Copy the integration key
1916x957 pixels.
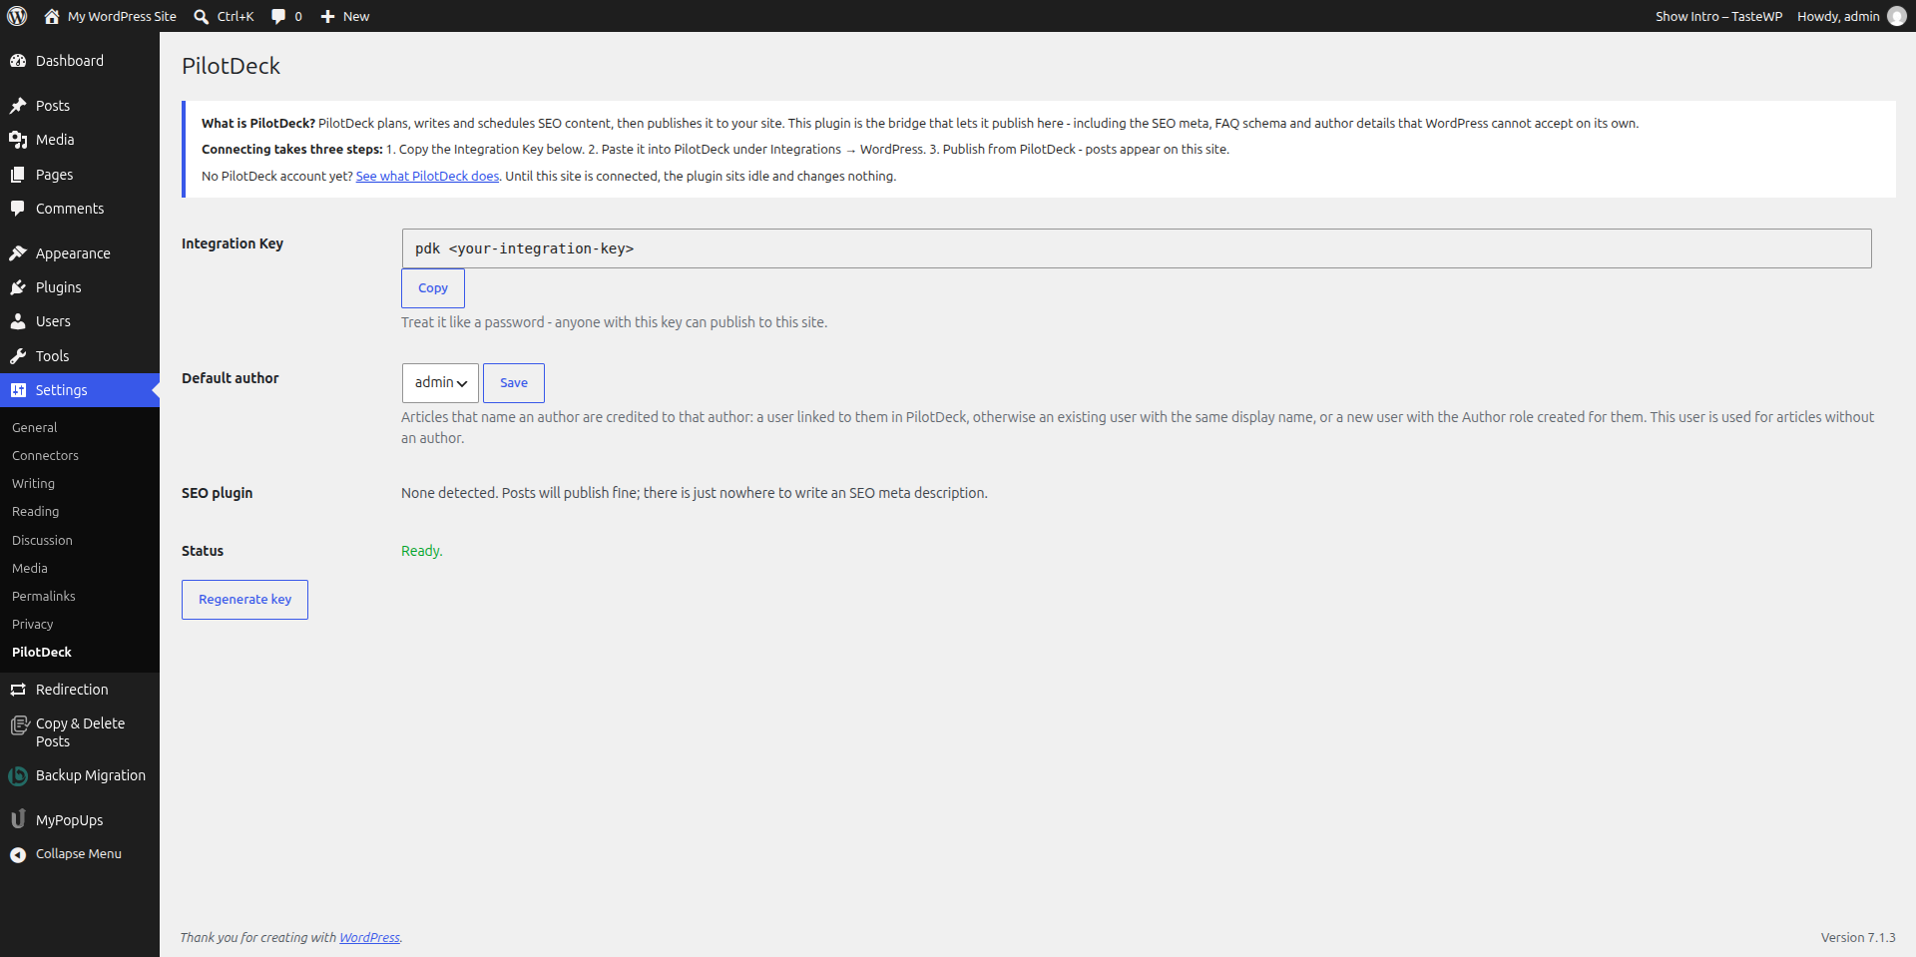pos(433,288)
